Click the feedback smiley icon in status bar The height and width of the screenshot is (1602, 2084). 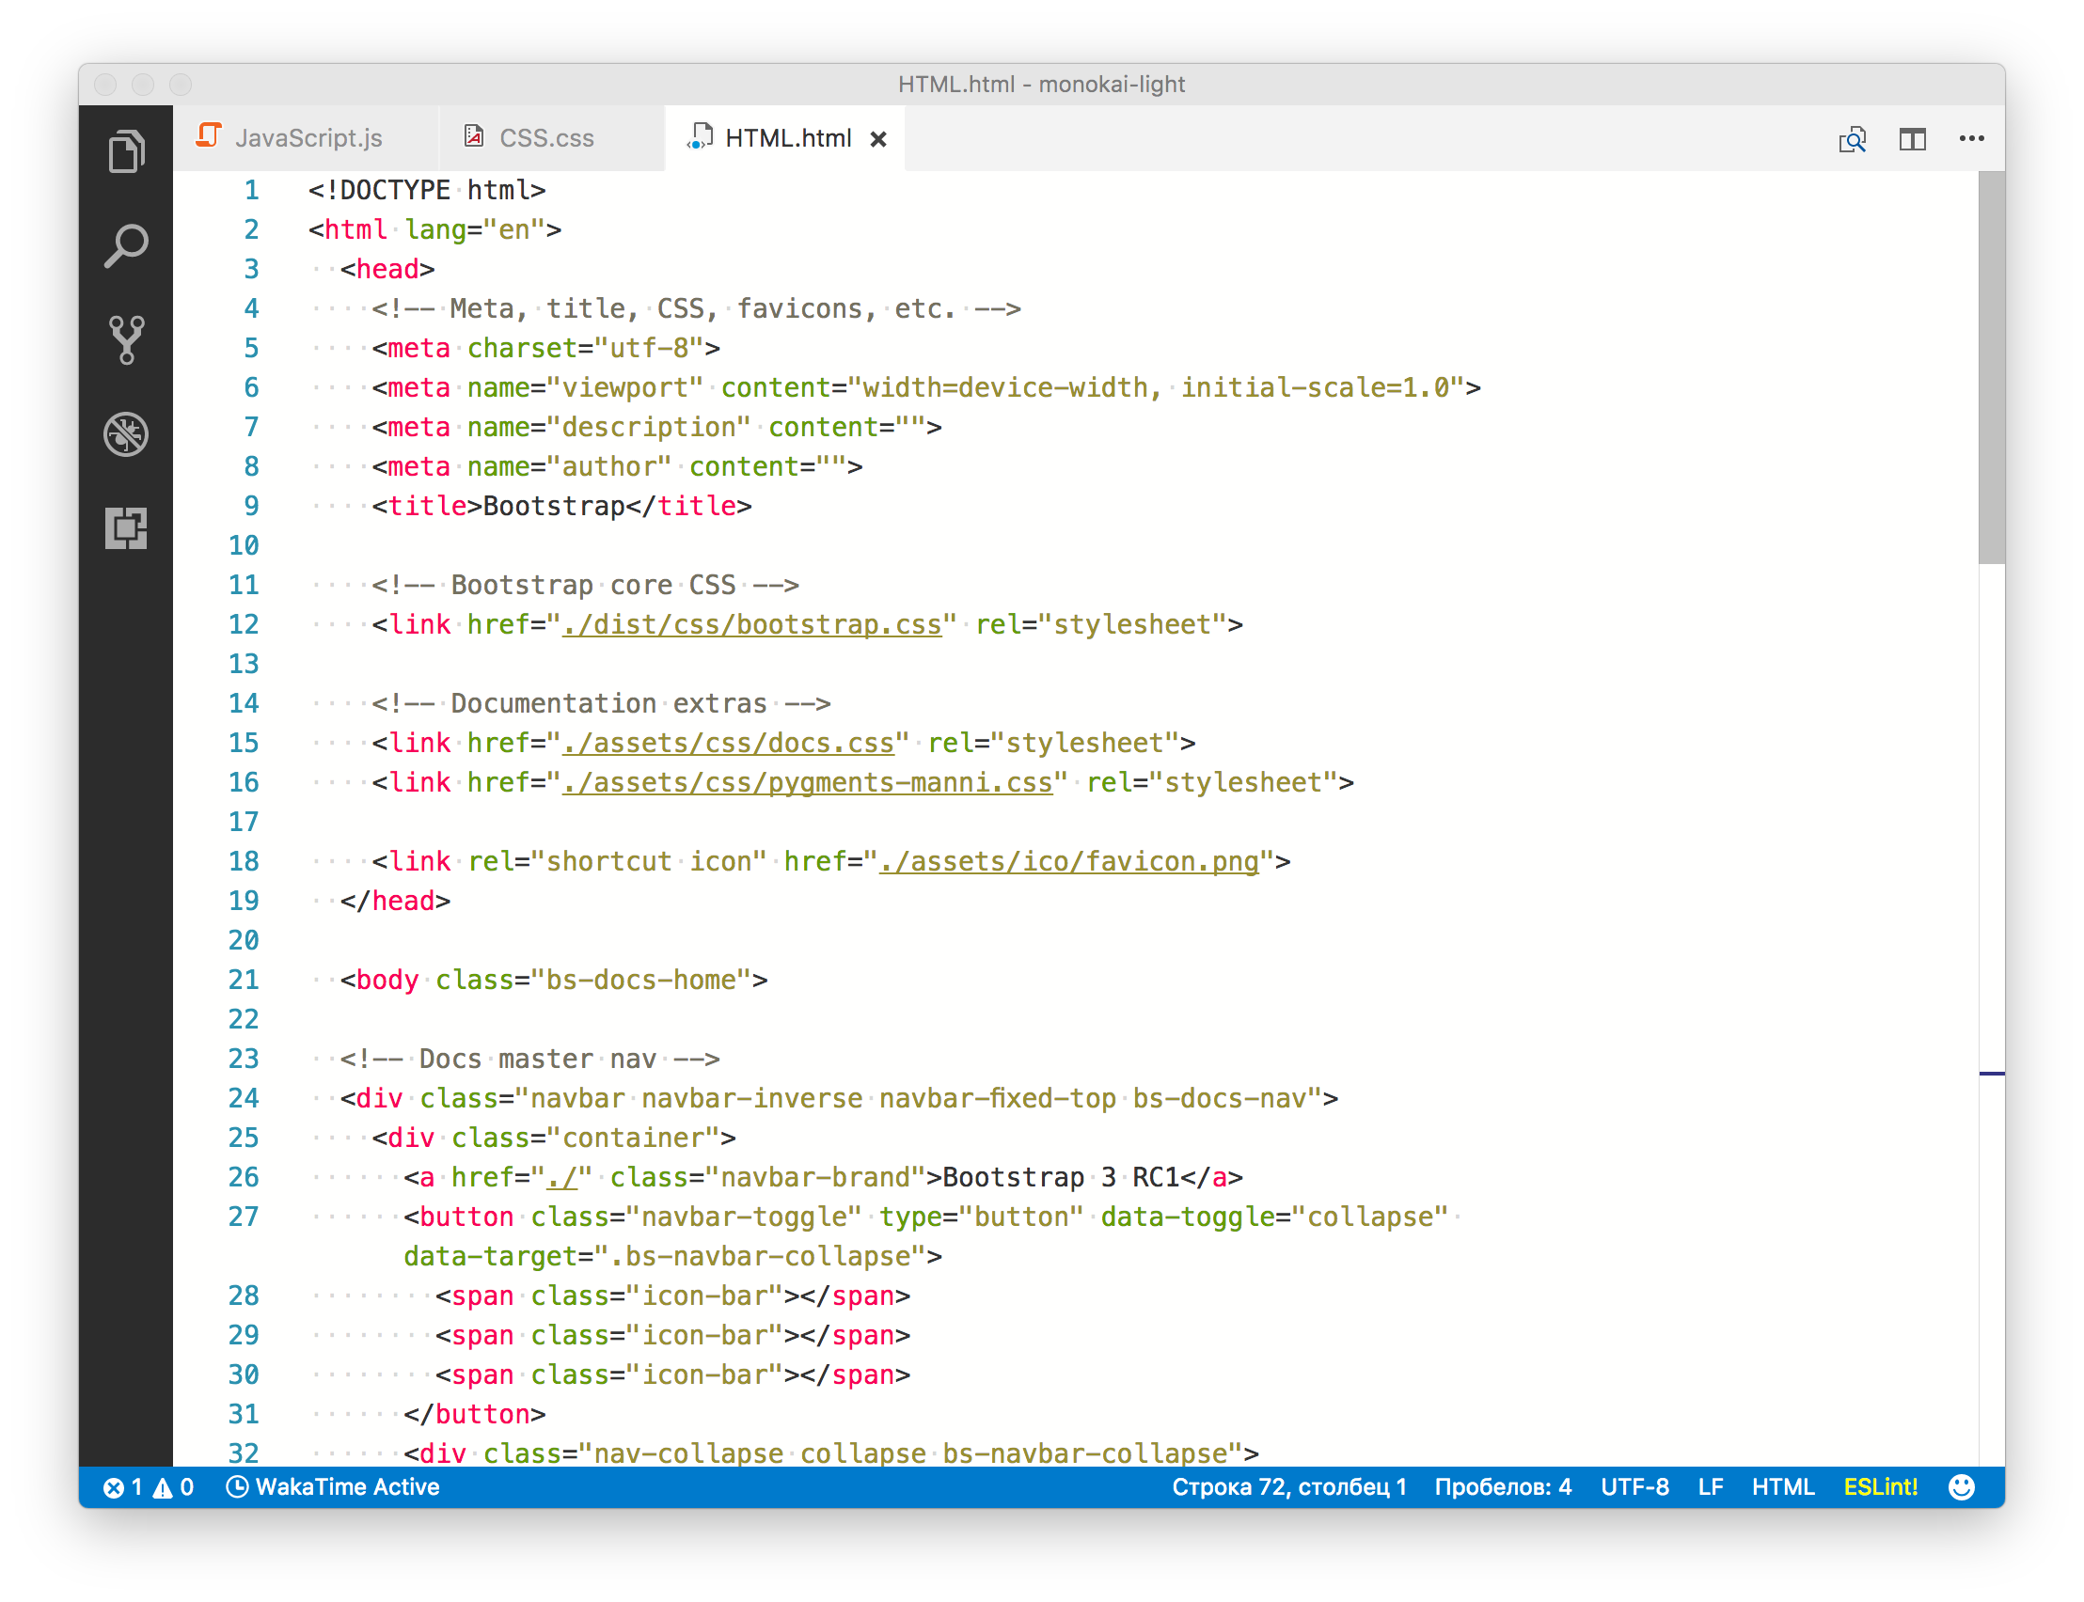(x=1961, y=1486)
